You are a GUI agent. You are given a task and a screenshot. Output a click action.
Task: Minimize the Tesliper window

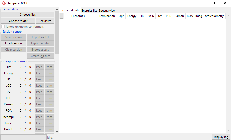(202, 3)
